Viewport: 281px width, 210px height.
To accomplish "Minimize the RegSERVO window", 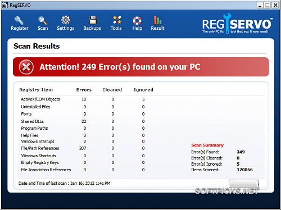I will pos(260,5).
